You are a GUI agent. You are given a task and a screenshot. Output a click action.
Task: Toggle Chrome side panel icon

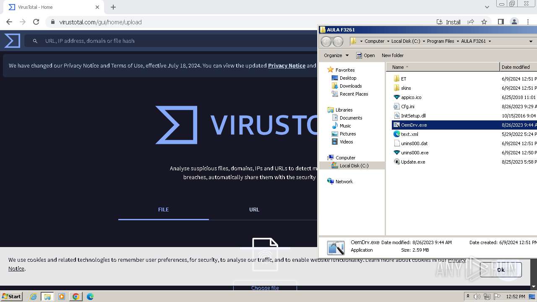pos(501,22)
